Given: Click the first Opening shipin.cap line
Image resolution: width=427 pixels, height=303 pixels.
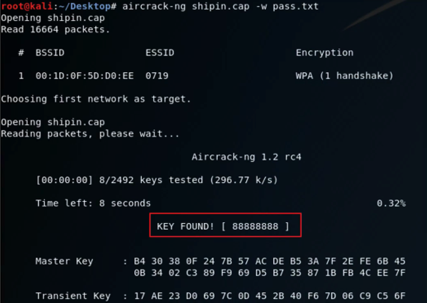Looking at the screenshot, I should pos(53,18).
